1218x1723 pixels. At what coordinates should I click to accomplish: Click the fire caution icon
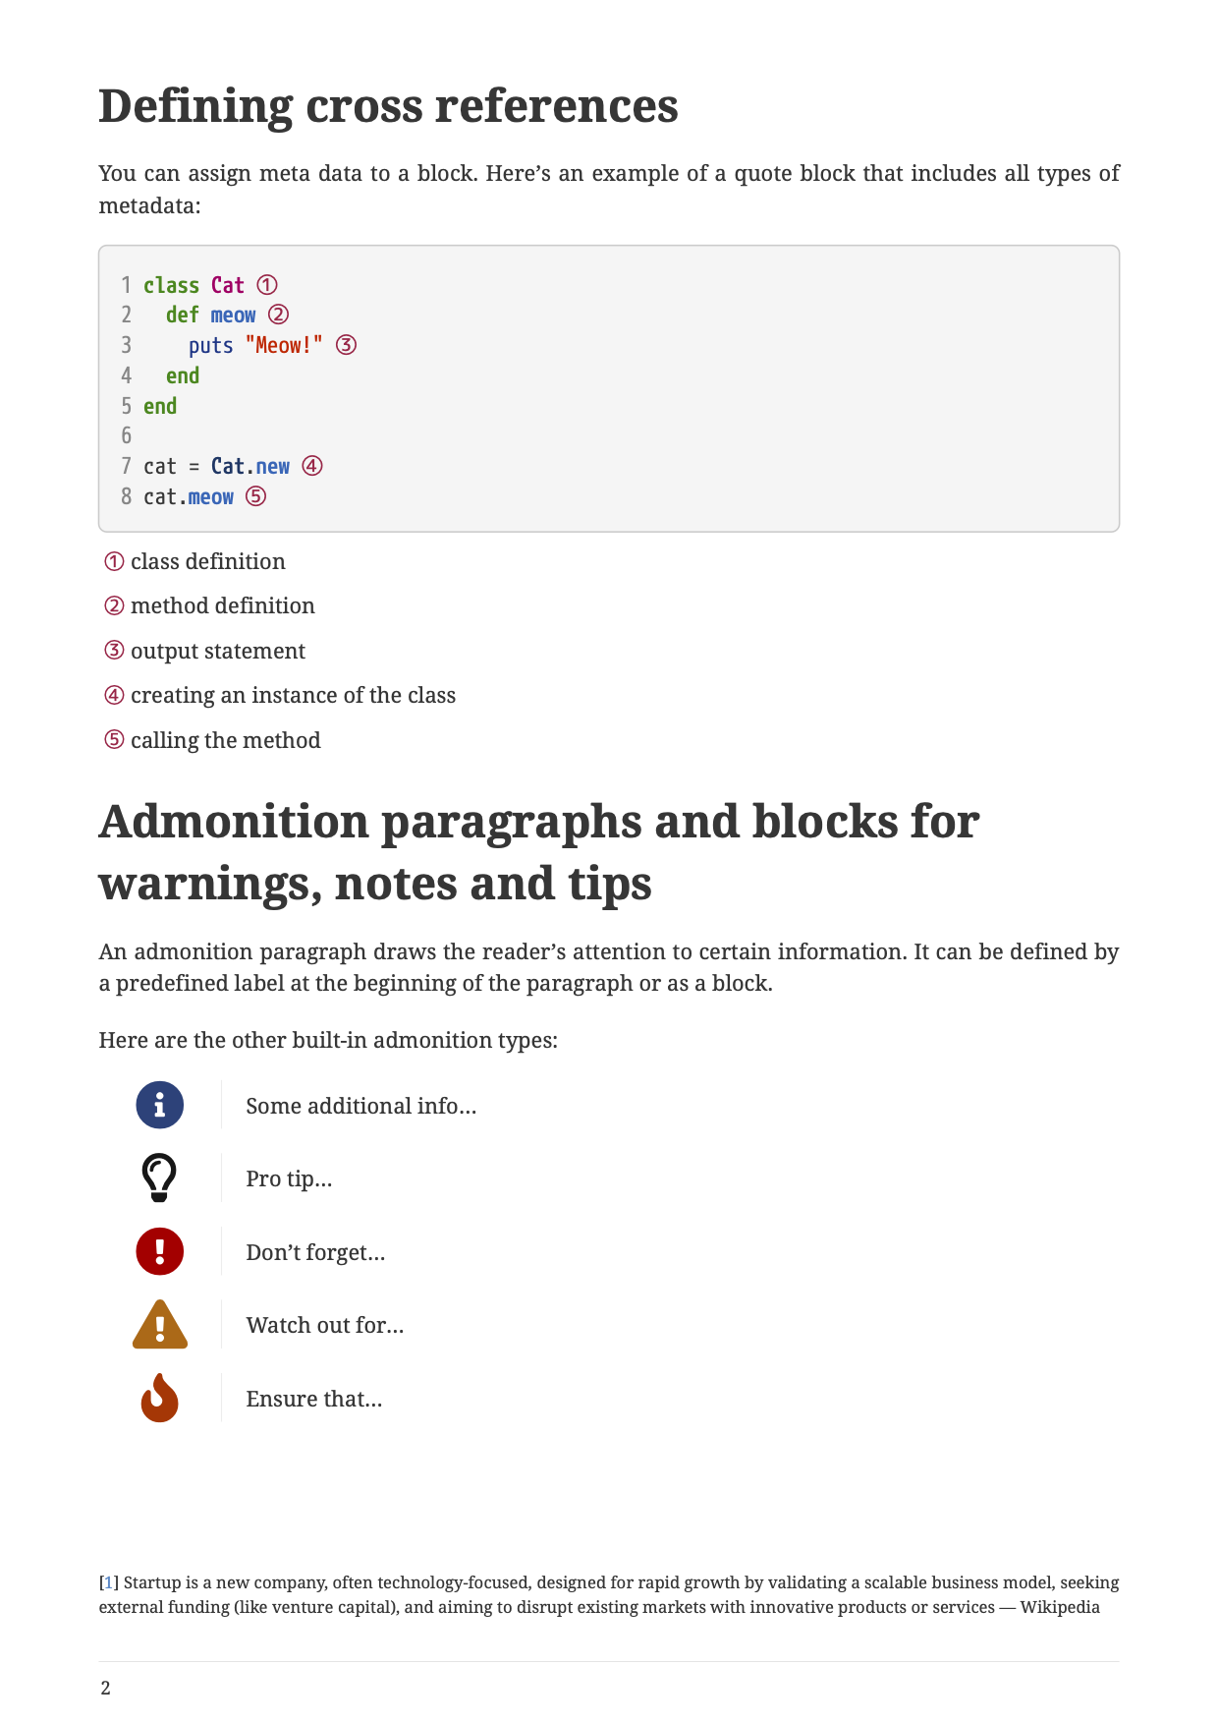coord(159,1398)
